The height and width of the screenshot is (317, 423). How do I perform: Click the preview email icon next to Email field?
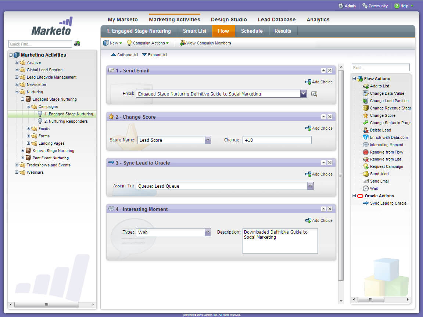tap(314, 94)
